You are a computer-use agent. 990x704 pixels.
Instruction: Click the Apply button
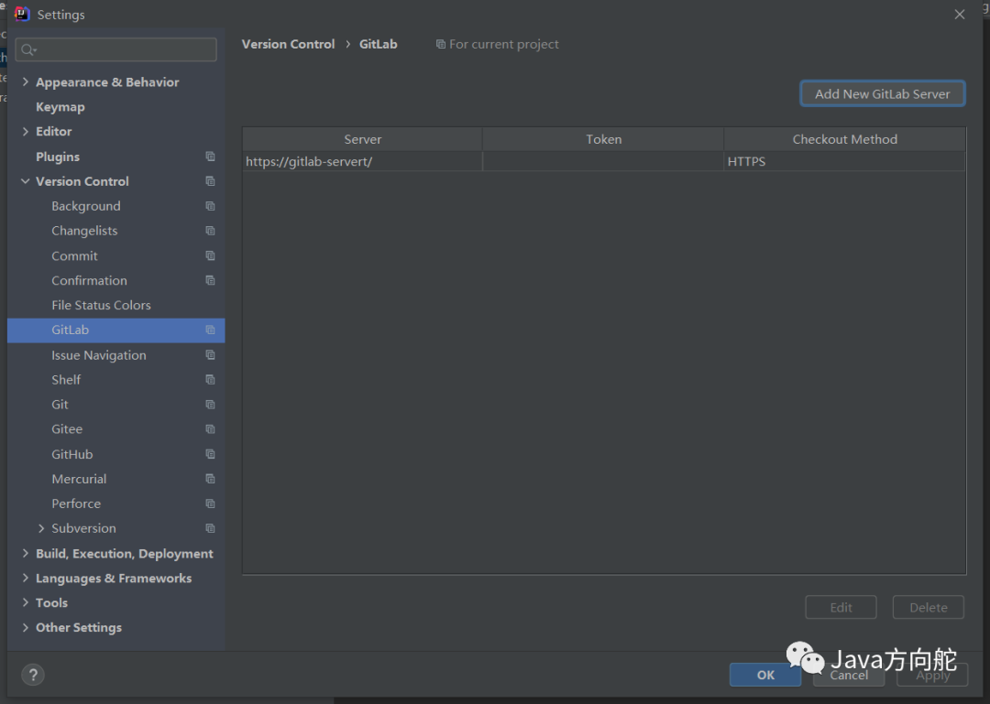click(x=932, y=675)
